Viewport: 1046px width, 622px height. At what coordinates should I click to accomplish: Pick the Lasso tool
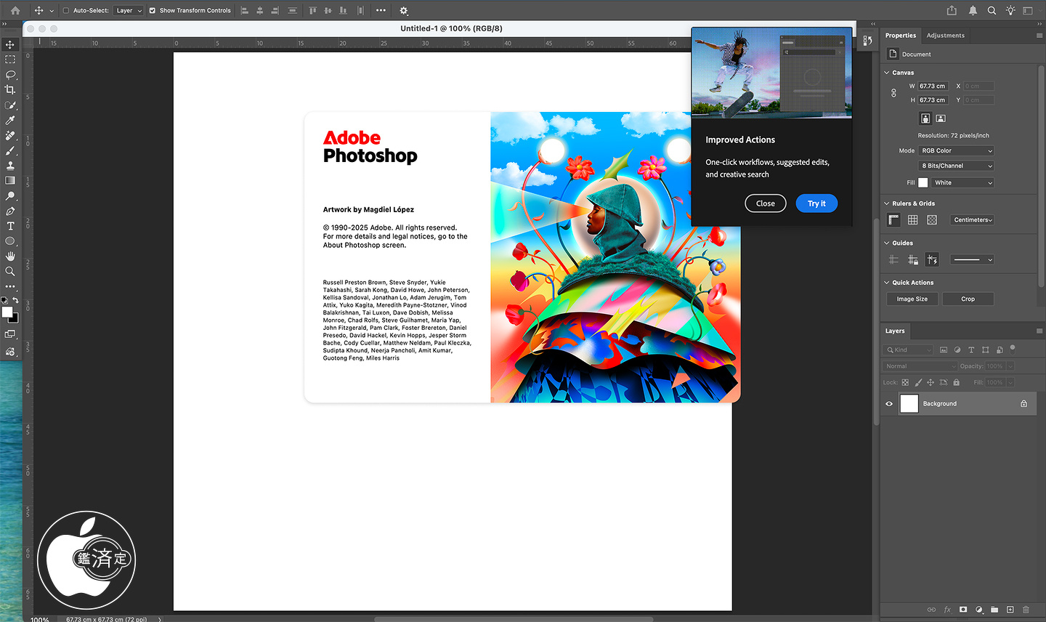pyautogui.click(x=10, y=75)
